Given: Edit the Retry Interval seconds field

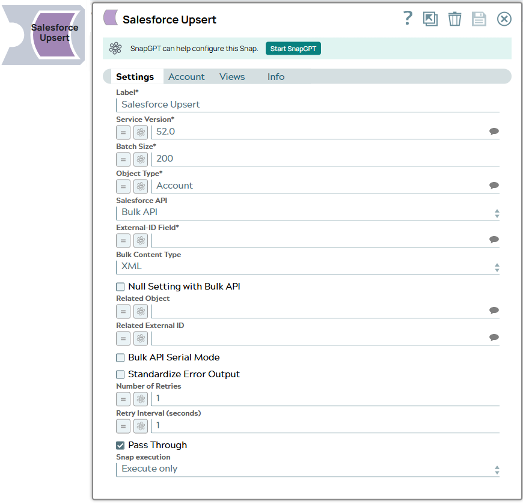Looking at the screenshot, I should coord(325,426).
